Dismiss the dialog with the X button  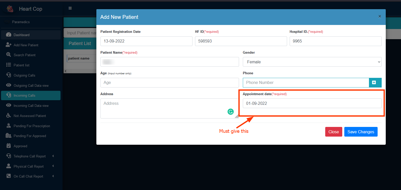point(379,17)
